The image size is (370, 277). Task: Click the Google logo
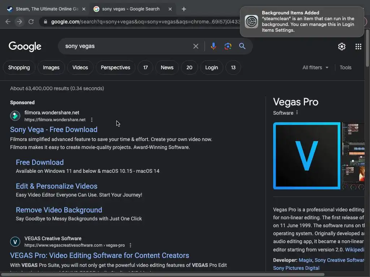25,47
